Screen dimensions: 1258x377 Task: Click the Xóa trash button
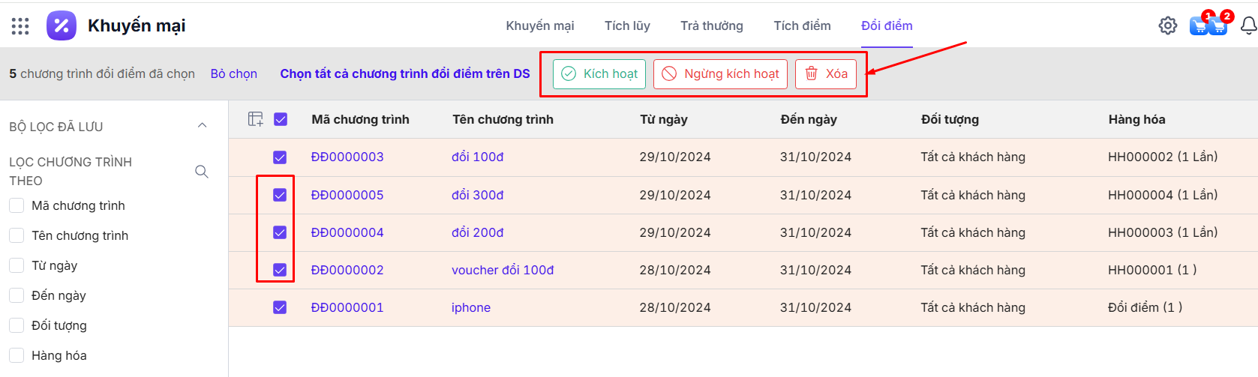pos(825,73)
